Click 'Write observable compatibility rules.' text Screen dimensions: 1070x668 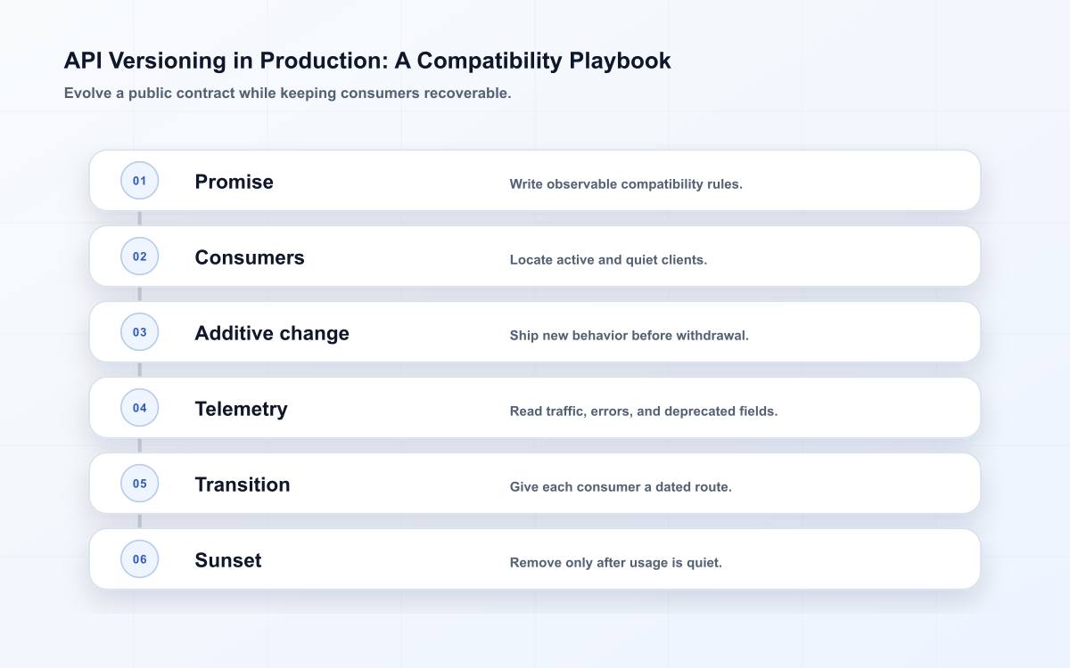626,184
